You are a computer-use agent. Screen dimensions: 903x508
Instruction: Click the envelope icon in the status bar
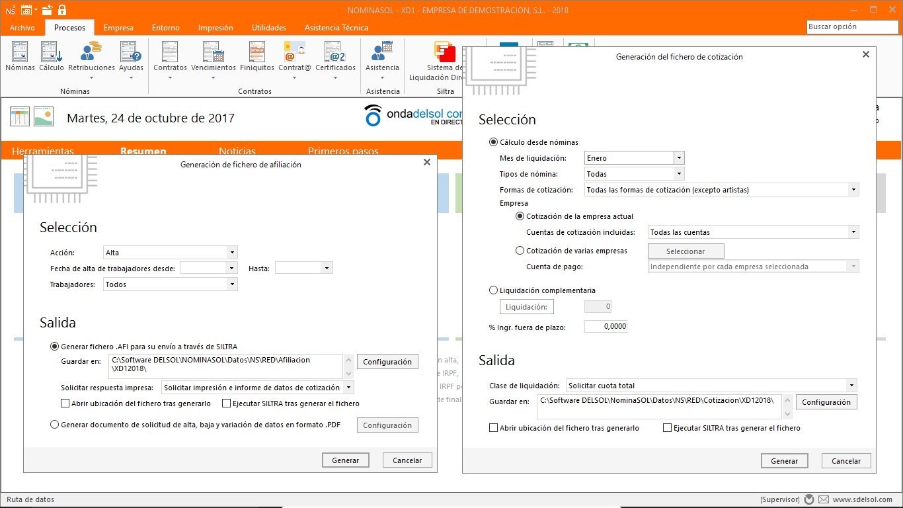824,499
